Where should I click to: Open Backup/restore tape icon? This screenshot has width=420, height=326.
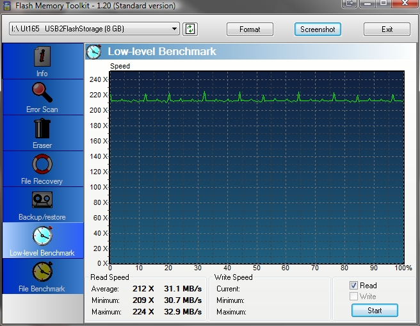42,205
